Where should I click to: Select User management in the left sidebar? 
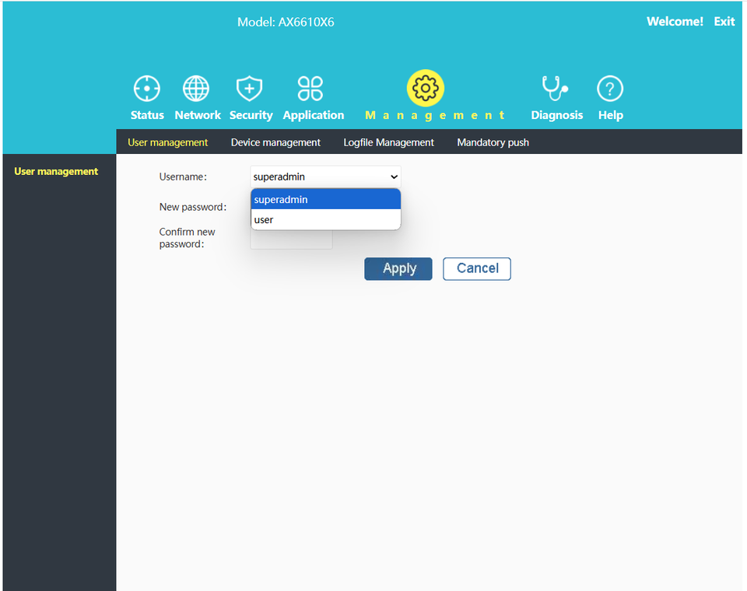click(x=56, y=171)
